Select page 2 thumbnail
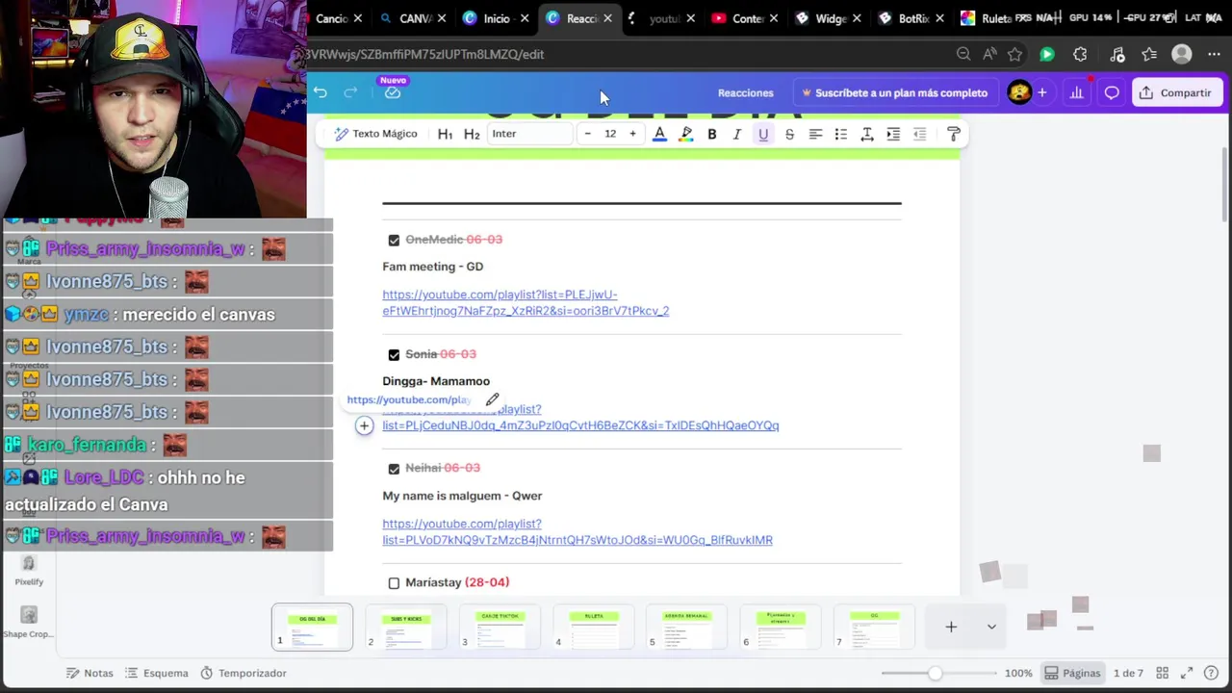 (x=405, y=627)
